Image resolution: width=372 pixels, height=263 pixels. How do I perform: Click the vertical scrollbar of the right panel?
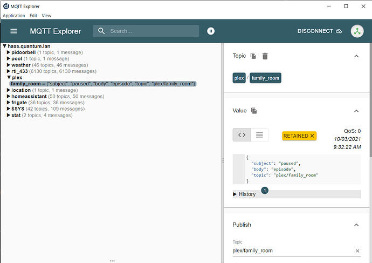[x=370, y=100]
